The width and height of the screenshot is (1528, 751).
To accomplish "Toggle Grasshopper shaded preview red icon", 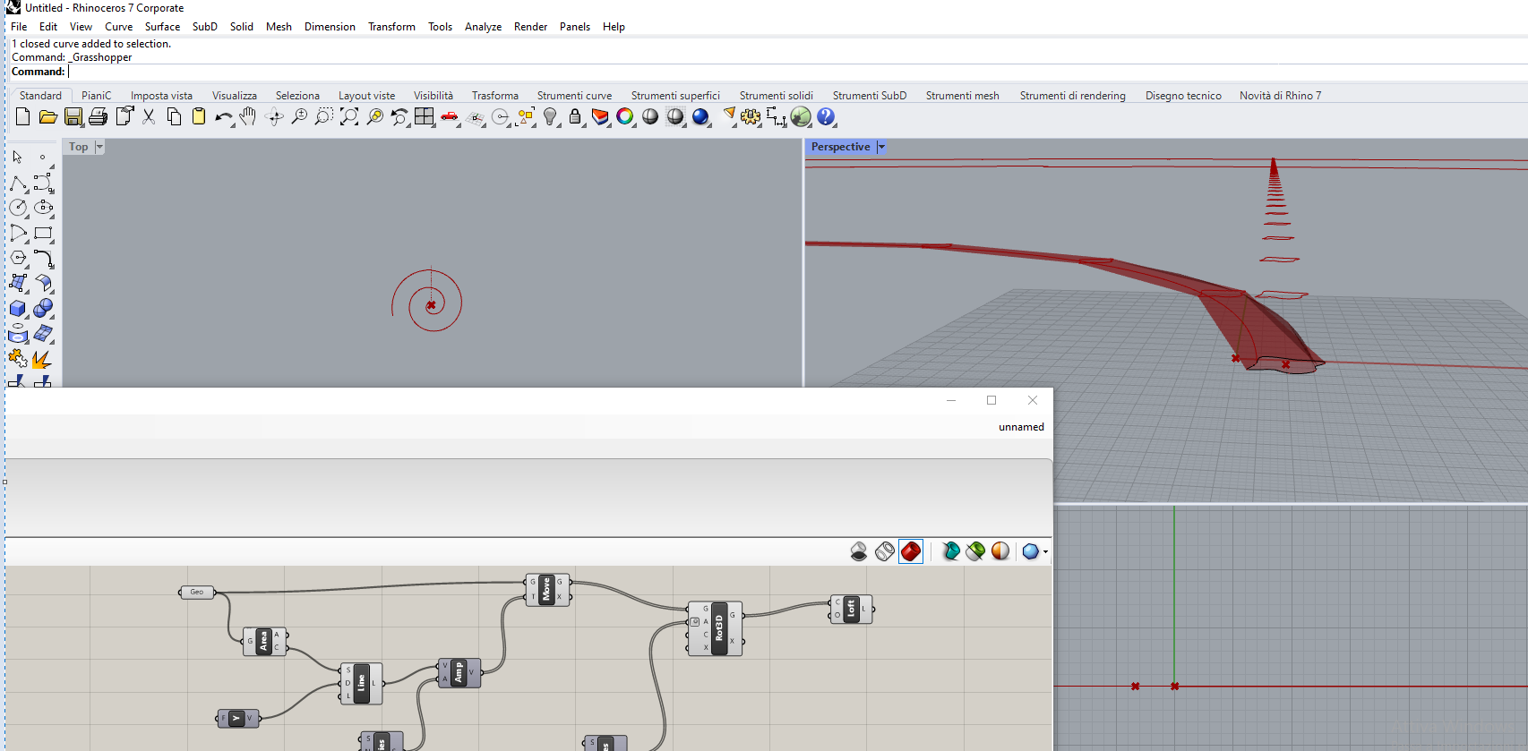I will coord(911,551).
